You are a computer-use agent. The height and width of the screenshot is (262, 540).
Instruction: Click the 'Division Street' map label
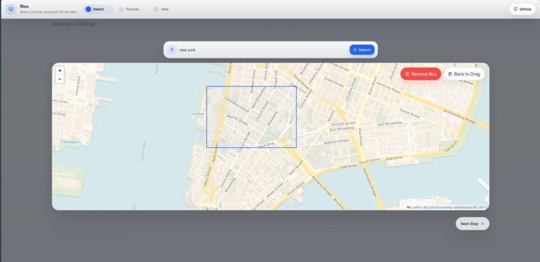343,123
